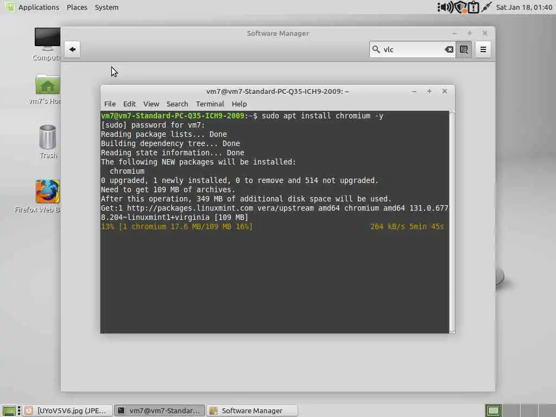Click the terminal title bar text
This screenshot has width=556, height=417.
click(x=277, y=91)
